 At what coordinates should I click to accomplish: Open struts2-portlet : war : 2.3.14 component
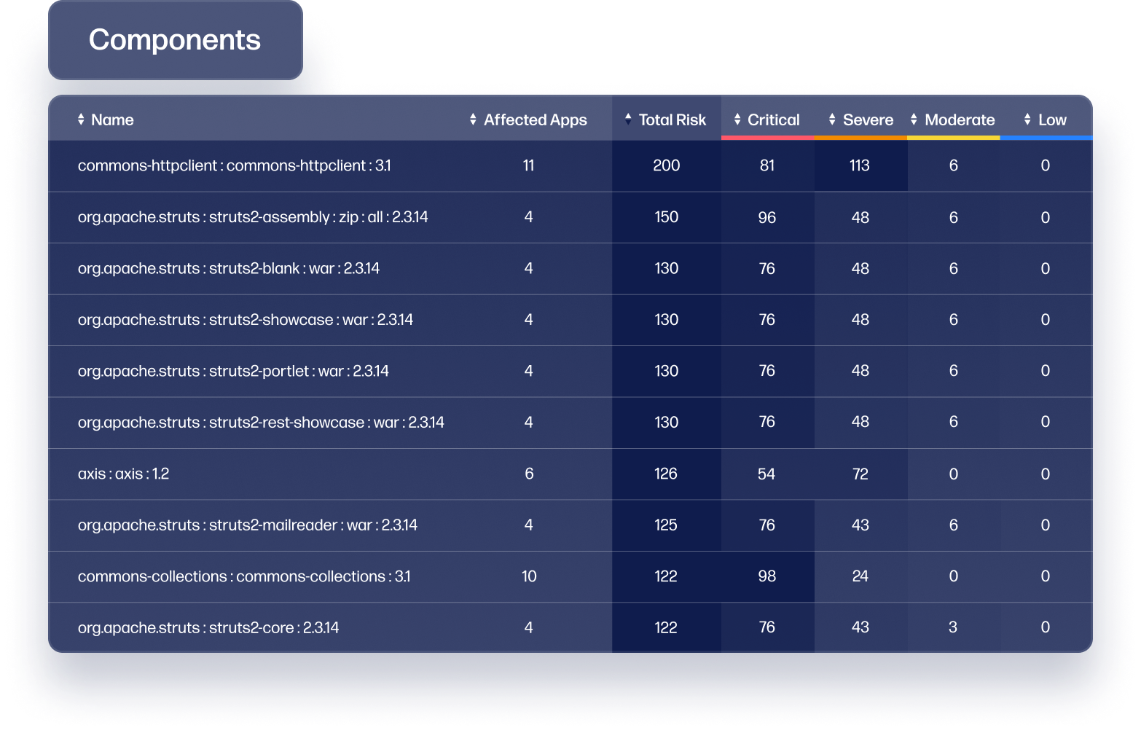pyautogui.click(x=233, y=372)
